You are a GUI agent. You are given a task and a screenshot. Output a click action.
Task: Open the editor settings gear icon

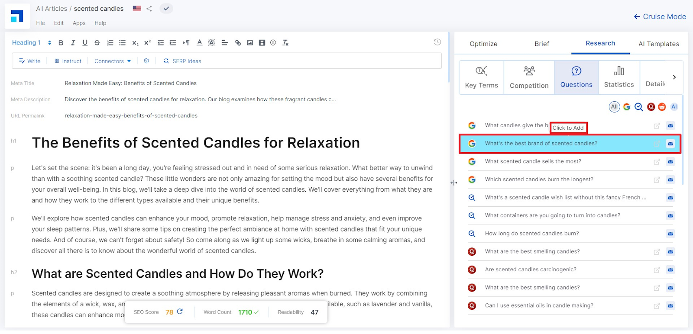146,61
